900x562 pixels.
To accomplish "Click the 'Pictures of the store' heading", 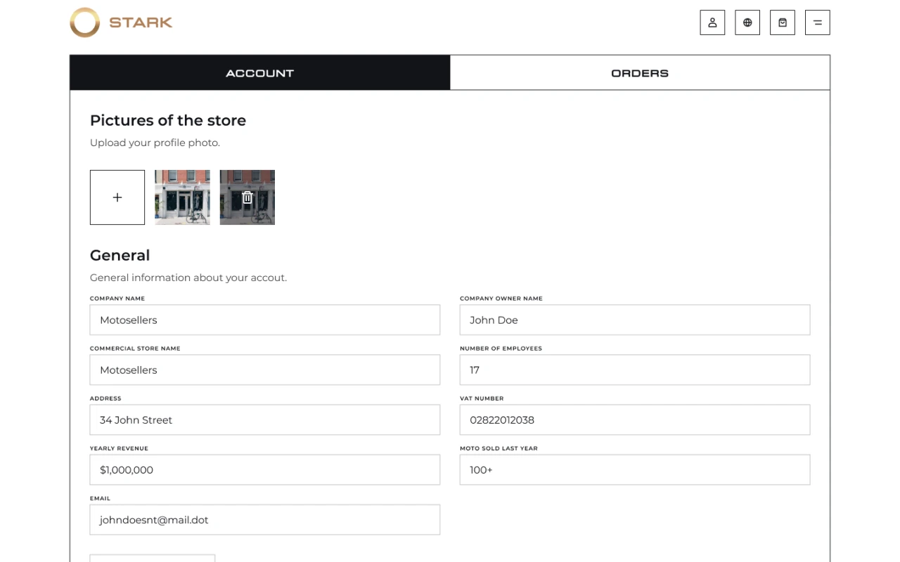I will tap(168, 120).
